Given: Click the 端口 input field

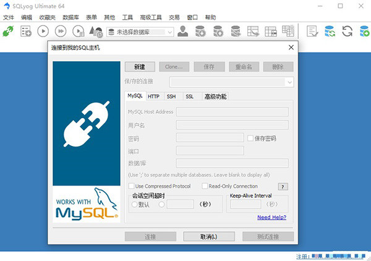Looking at the screenshot, I should [x=210, y=150].
